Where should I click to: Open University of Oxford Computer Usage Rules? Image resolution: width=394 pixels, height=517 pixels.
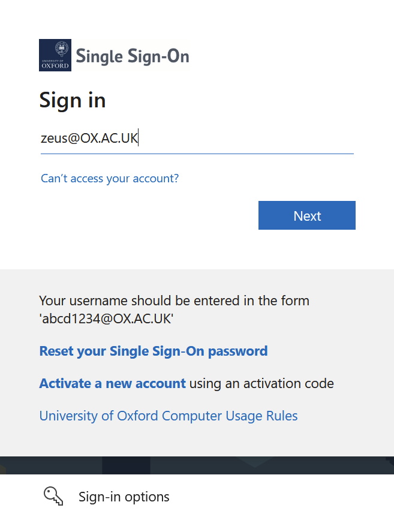pos(168,416)
